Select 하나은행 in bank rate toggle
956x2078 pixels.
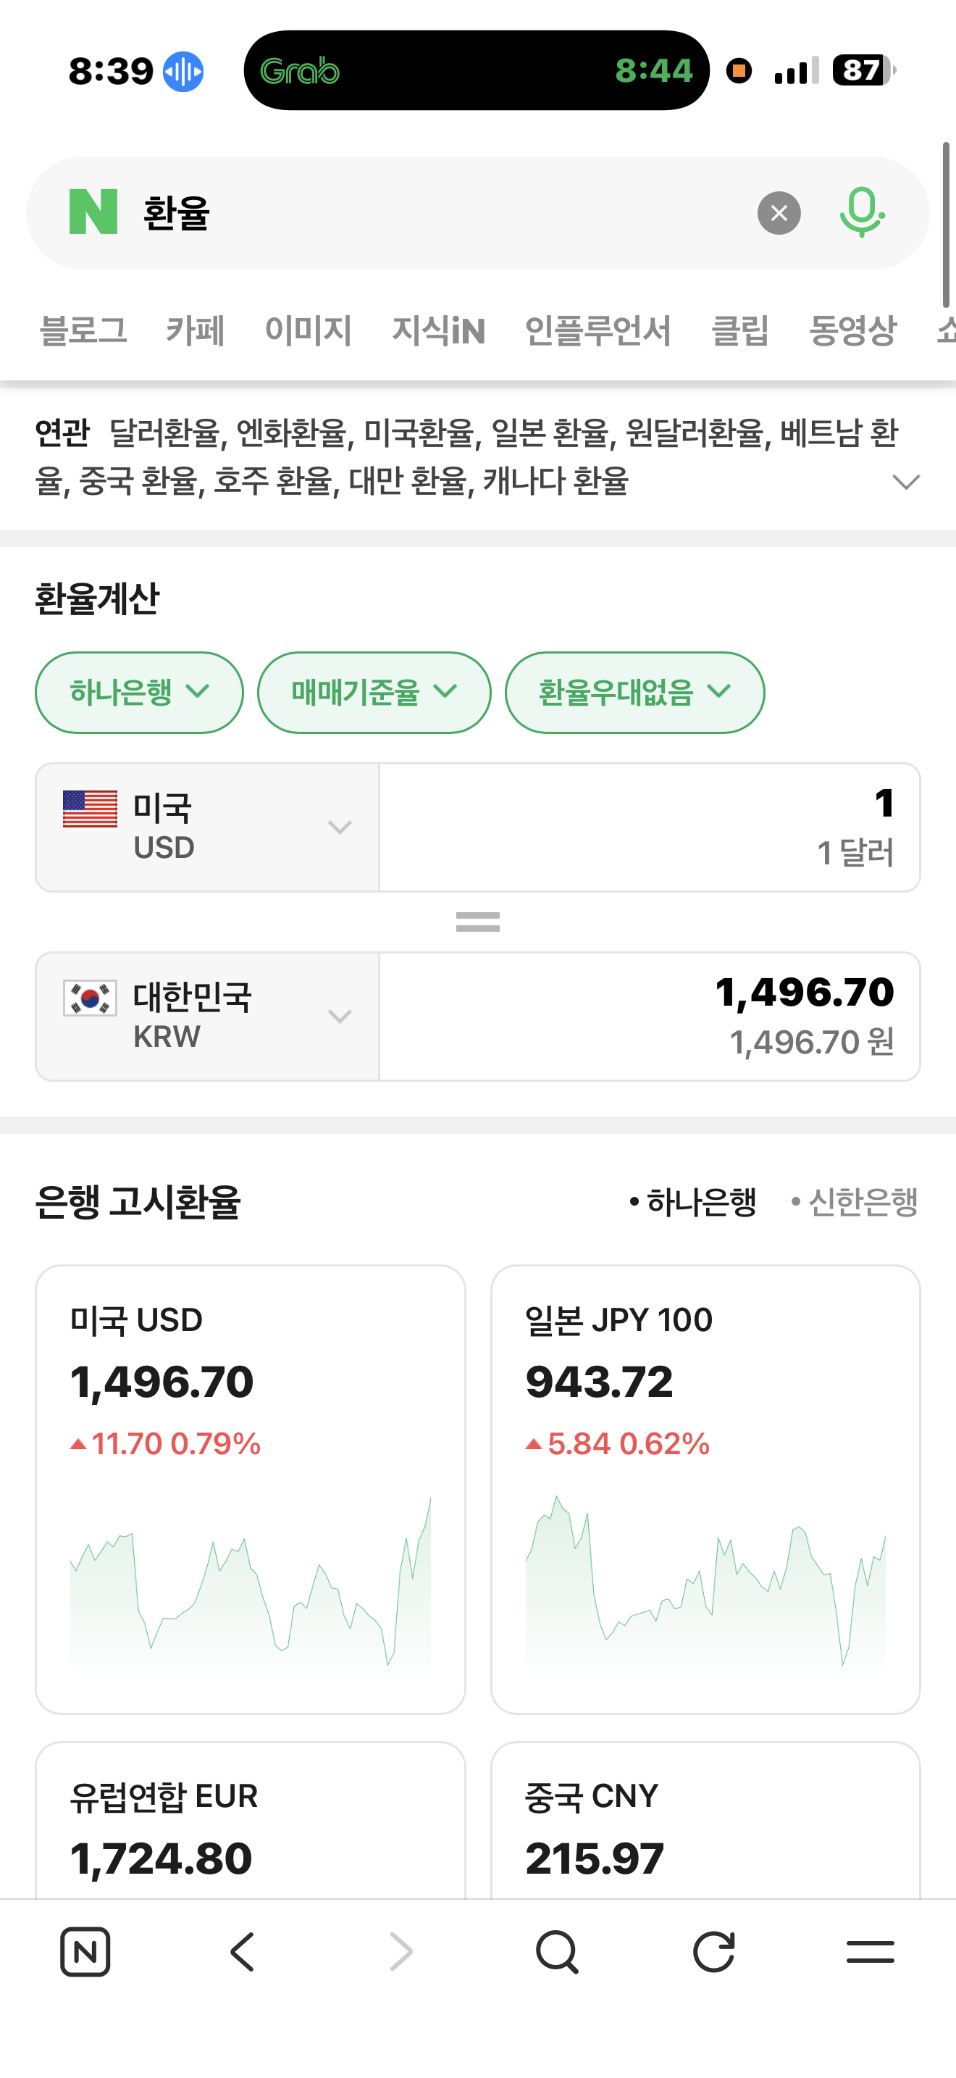(x=693, y=1202)
